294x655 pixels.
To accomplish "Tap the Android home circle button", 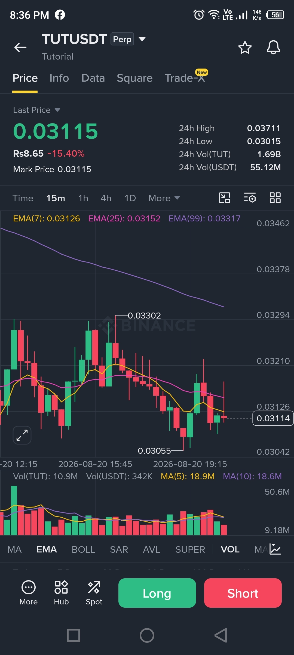I will pos(147,635).
